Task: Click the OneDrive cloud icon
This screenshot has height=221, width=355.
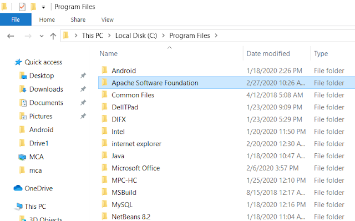Action: (18, 188)
